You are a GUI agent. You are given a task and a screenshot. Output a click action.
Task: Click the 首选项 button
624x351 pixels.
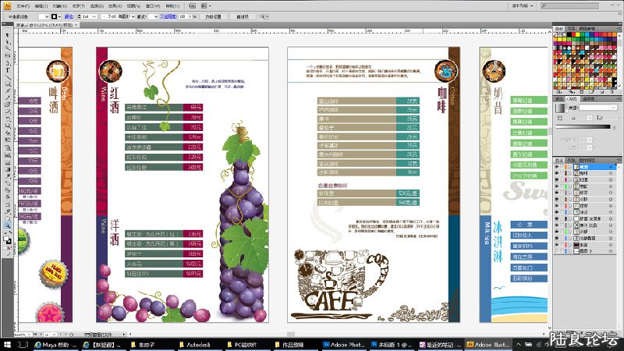tap(243, 16)
